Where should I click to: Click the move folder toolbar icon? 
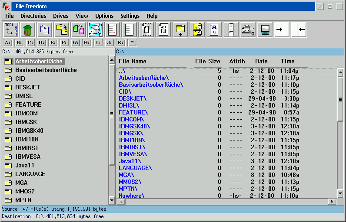(61, 29)
